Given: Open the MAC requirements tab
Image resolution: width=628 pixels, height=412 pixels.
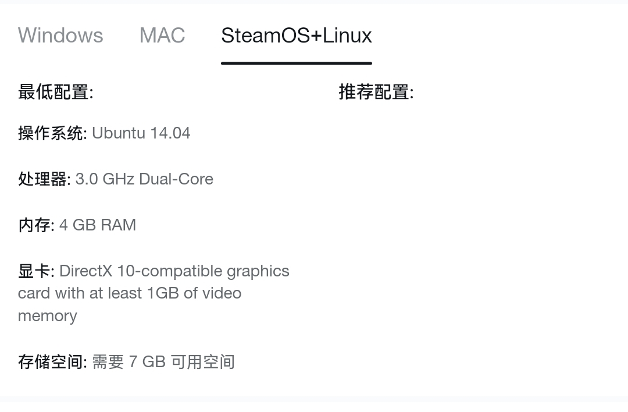Looking at the screenshot, I should click(162, 35).
